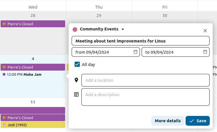Click the Community Events color dot

[75, 29]
